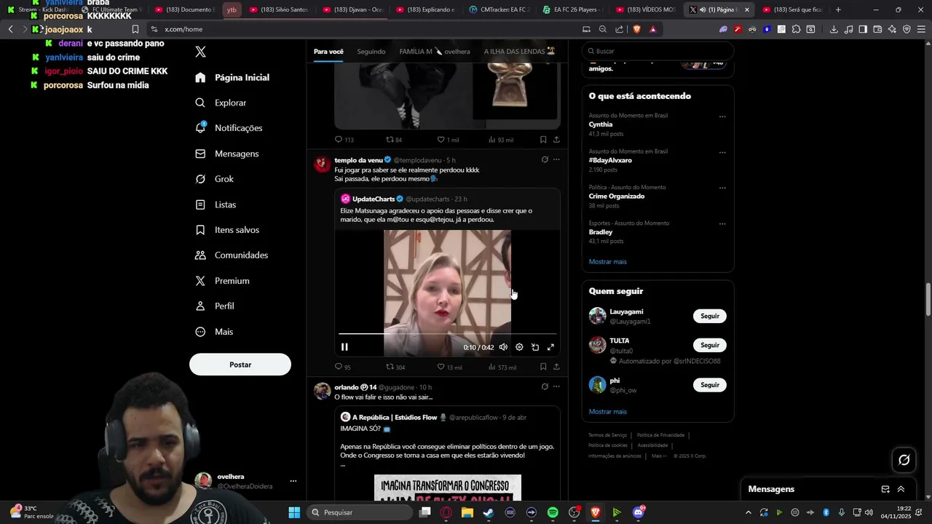Screen dimensions: 932x524
Task: Click the Postar button
Action: tap(240, 365)
